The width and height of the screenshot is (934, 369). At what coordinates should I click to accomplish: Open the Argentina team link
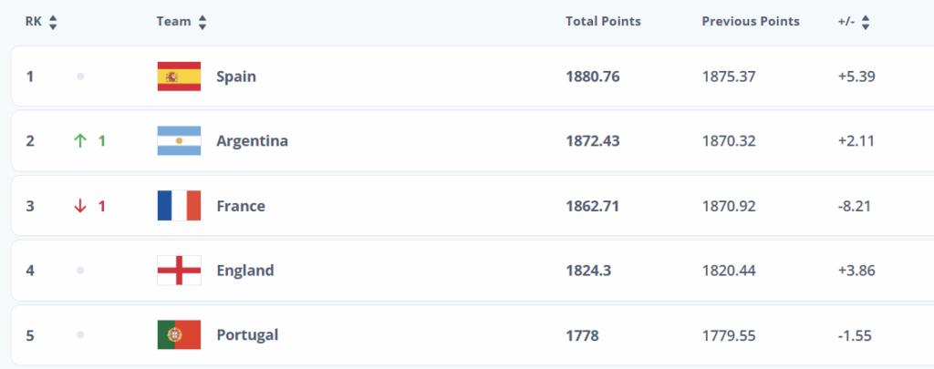(x=252, y=141)
